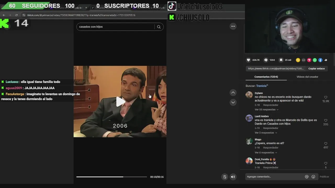Image resolution: width=335 pixels, height=188 pixels.
Task: Like Lauti Ambro's comment
Action: click(x=326, y=121)
